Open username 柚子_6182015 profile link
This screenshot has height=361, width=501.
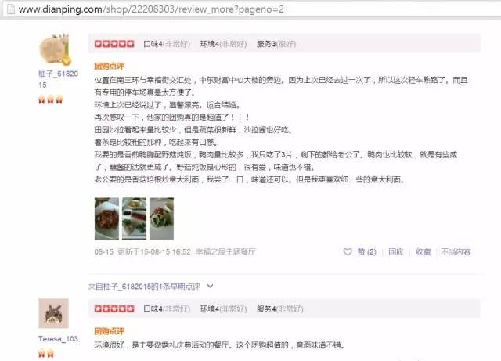(58, 79)
